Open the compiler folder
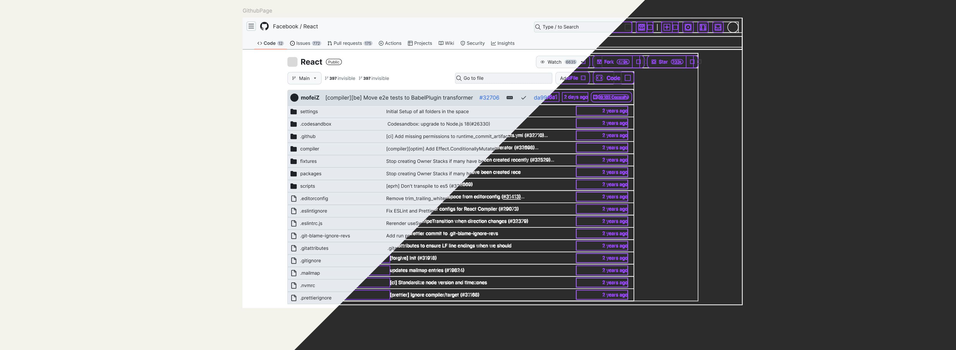Viewport: 956px width, 350px height. [x=309, y=149]
